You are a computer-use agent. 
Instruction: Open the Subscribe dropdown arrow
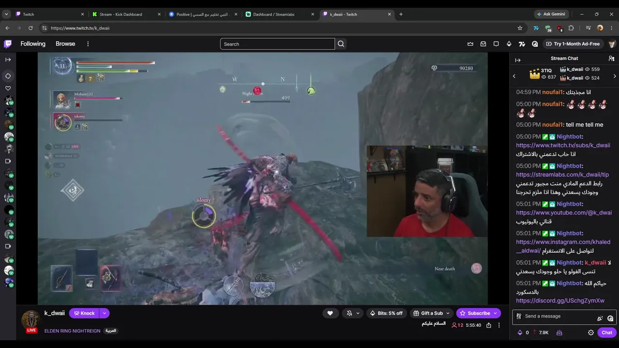click(x=496, y=313)
